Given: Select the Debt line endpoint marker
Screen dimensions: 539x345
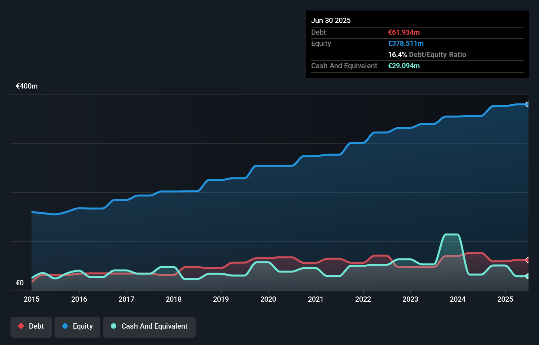Looking at the screenshot, I should tap(528, 260).
